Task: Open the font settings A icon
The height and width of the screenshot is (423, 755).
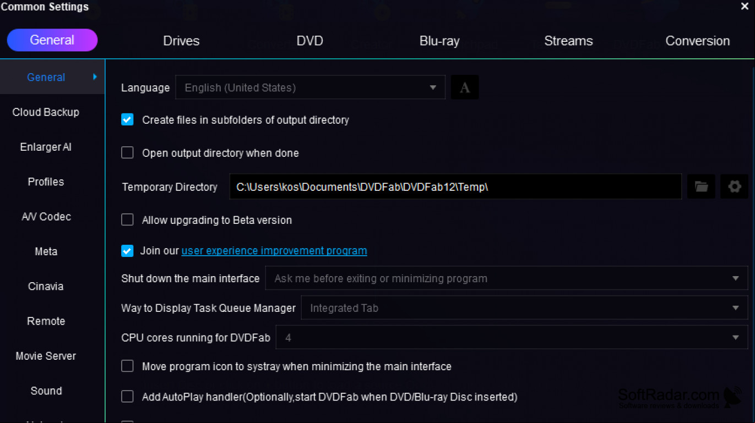Action: 464,87
